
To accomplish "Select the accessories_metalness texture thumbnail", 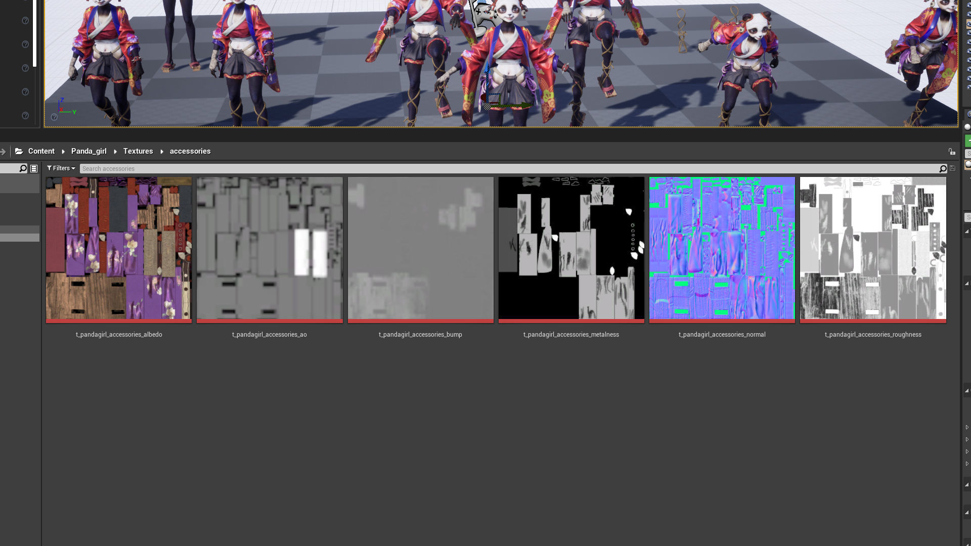I will click(x=571, y=248).
